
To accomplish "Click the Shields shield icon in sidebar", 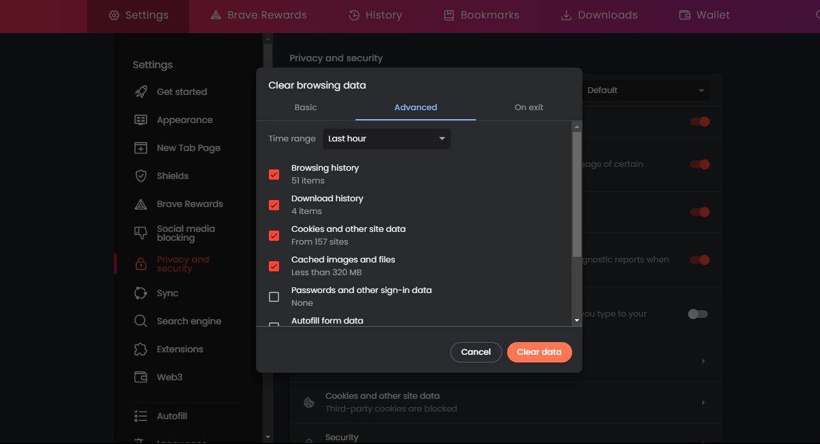I will tap(141, 176).
